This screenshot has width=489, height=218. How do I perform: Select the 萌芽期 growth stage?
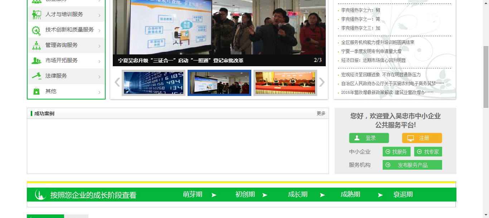click(193, 194)
